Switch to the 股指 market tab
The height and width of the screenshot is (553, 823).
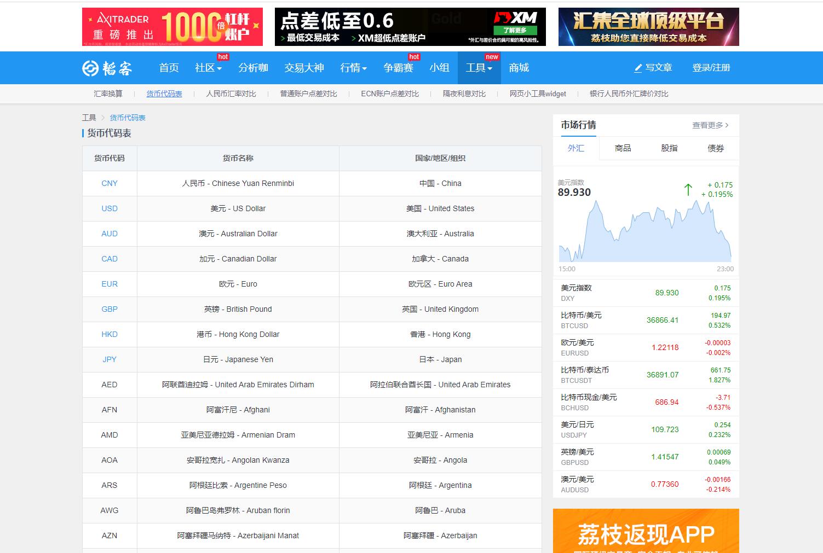coord(669,148)
